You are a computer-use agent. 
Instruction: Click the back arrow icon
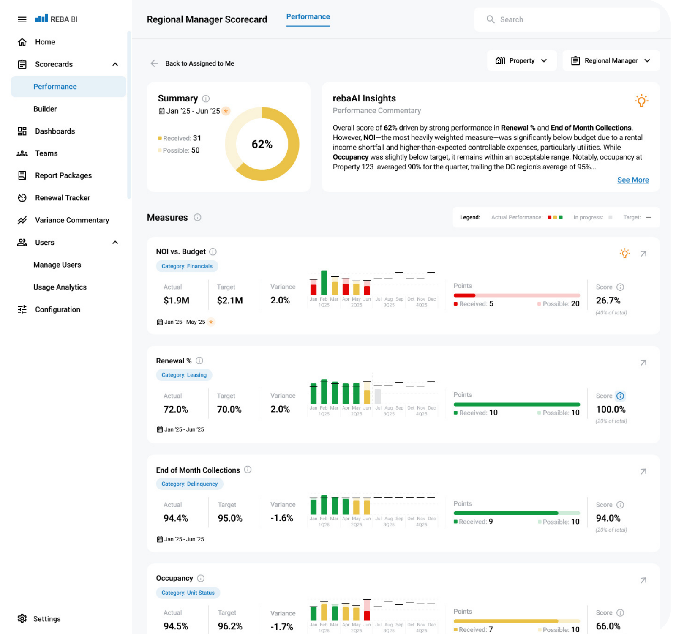(154, 63)
